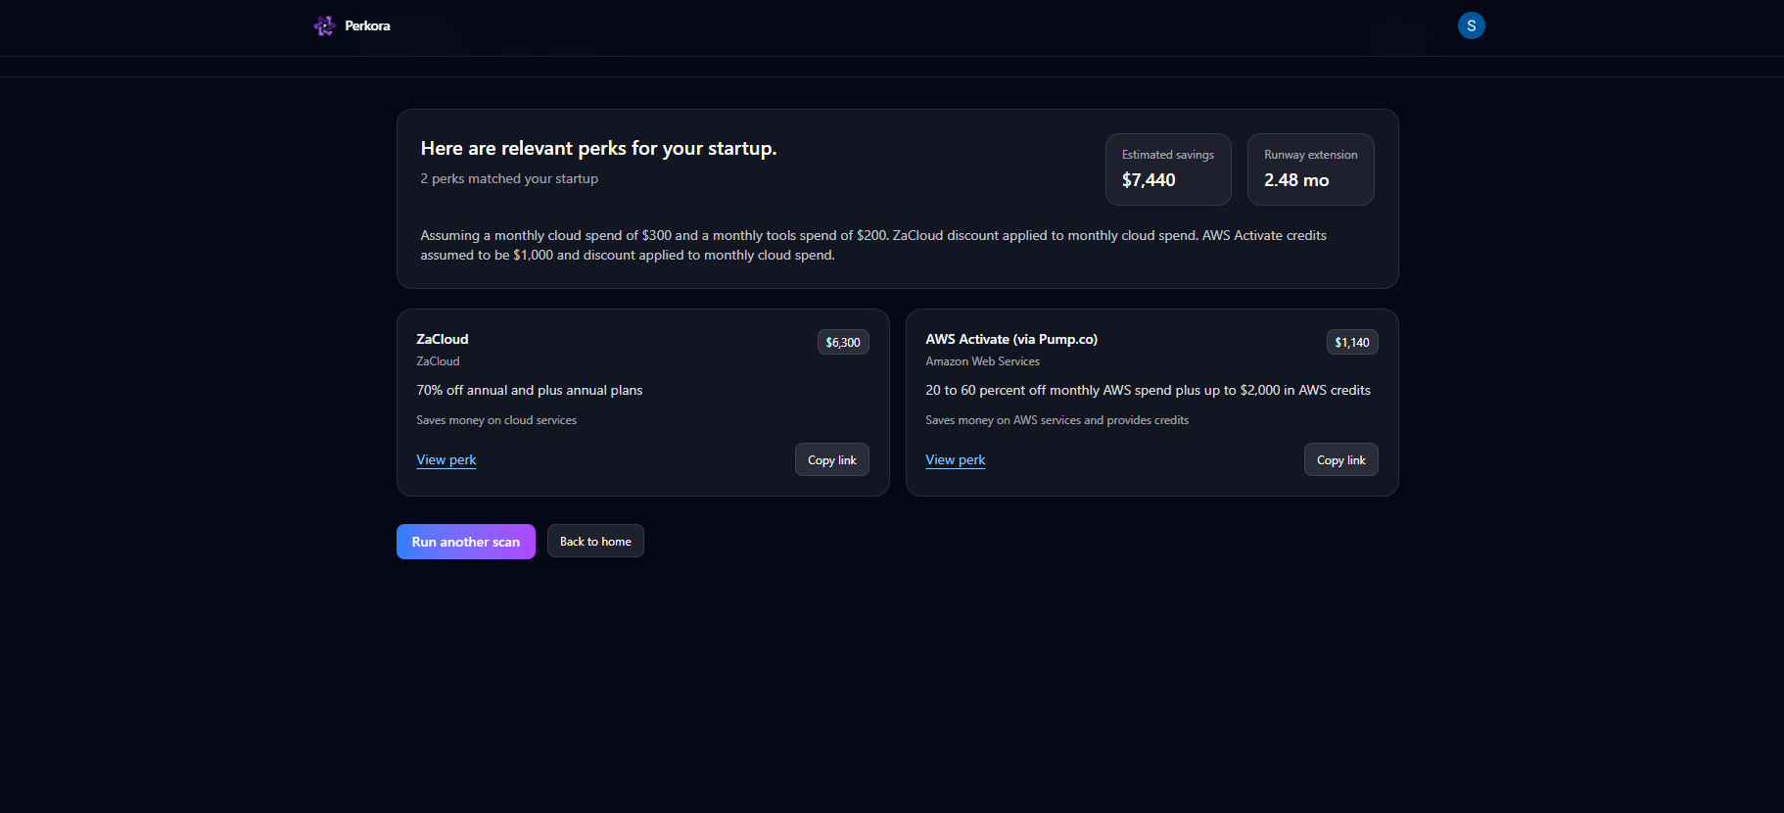Click the Runway extension 2.48 mo value

tap(1296, 180)
